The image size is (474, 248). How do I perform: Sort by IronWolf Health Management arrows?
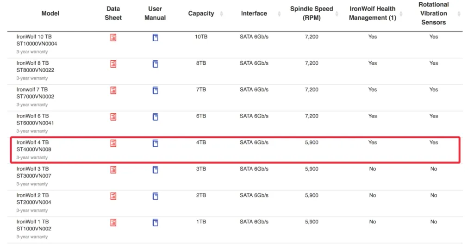(401, 13)
